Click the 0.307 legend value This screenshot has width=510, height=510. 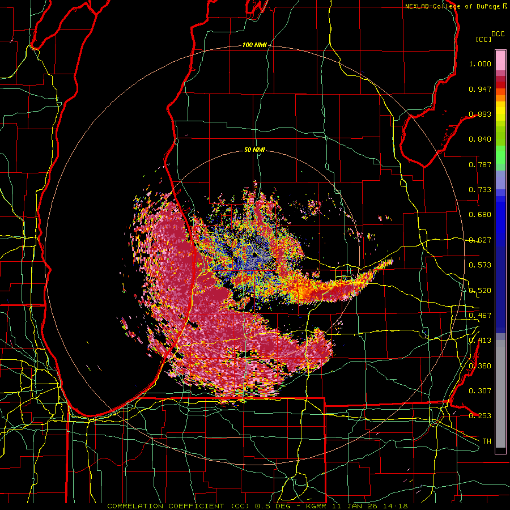(480, 391)
